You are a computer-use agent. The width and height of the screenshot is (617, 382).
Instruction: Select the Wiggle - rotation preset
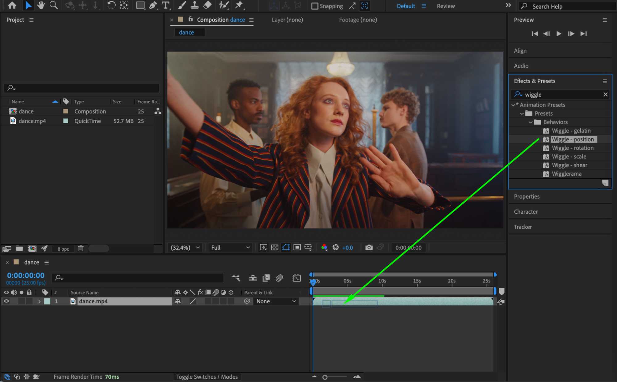[x=572, y=148]
